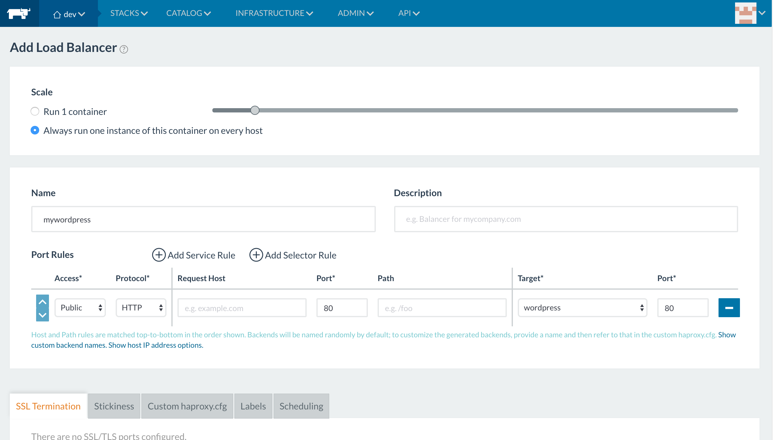Open the HTTP protocol dropdown
This screenshot has width=773, height=440.
pyautogui.click(x=141, y=308)
